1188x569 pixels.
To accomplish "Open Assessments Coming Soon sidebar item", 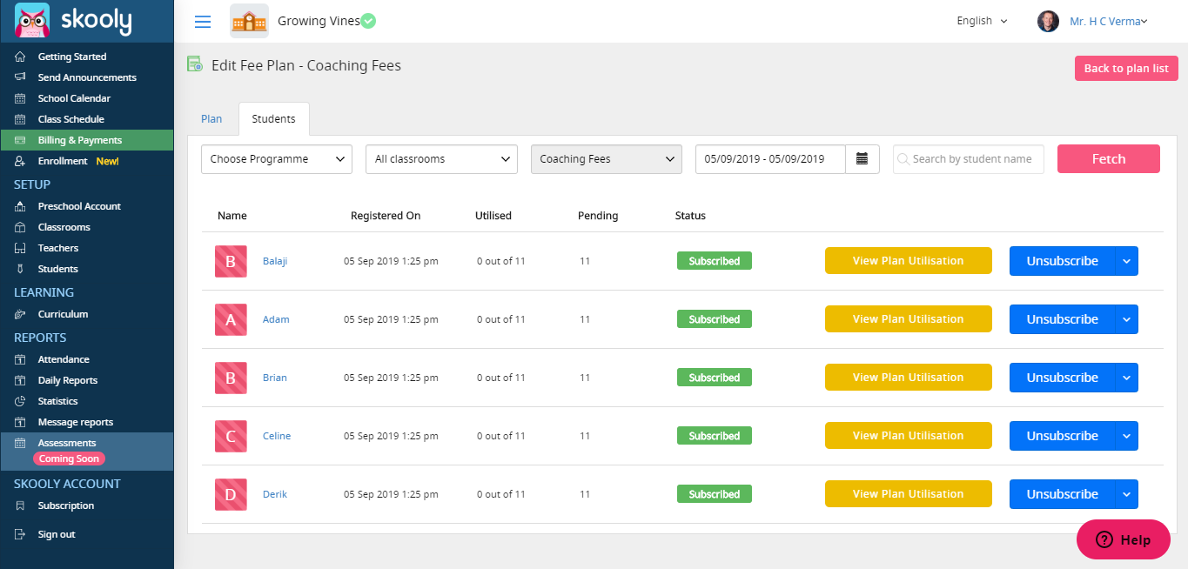I will click(87, 451).
